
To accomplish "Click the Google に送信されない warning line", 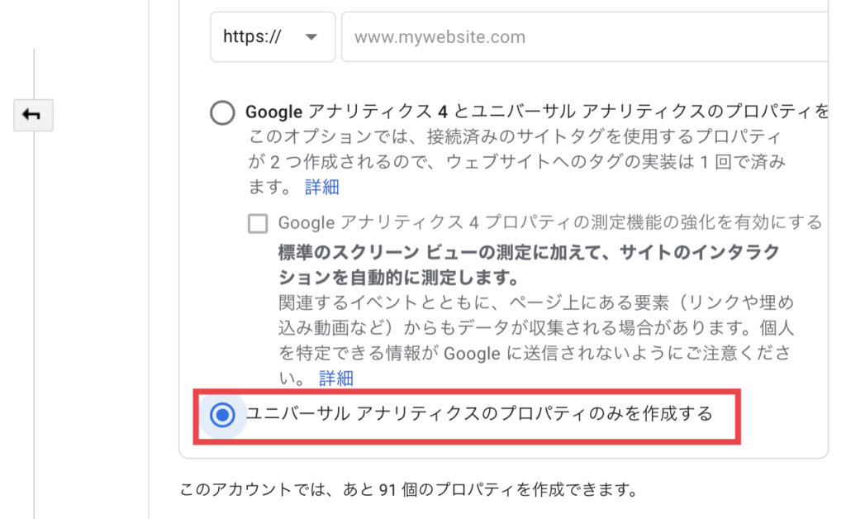I will pos(535,353).
